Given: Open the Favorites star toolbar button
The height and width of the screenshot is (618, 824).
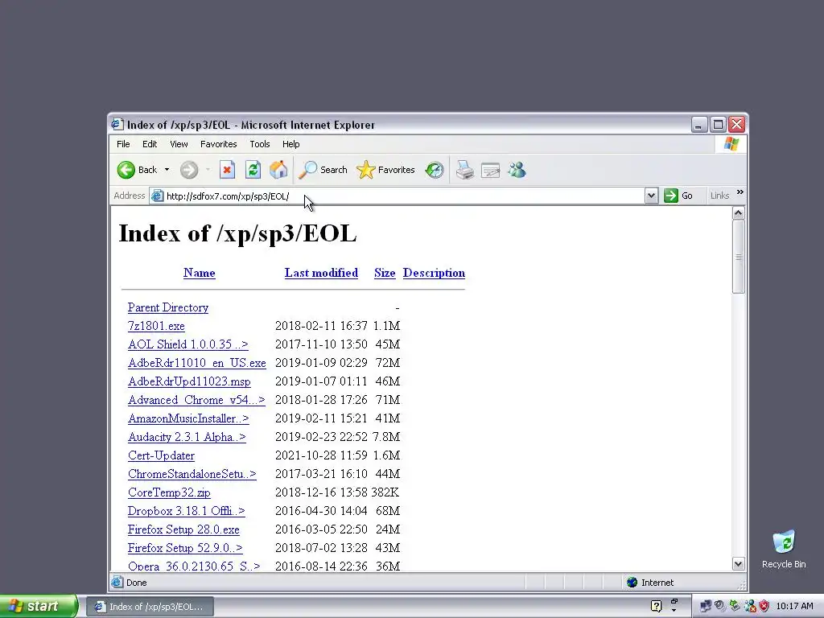Looking at the screenshot, I should 385,170.
